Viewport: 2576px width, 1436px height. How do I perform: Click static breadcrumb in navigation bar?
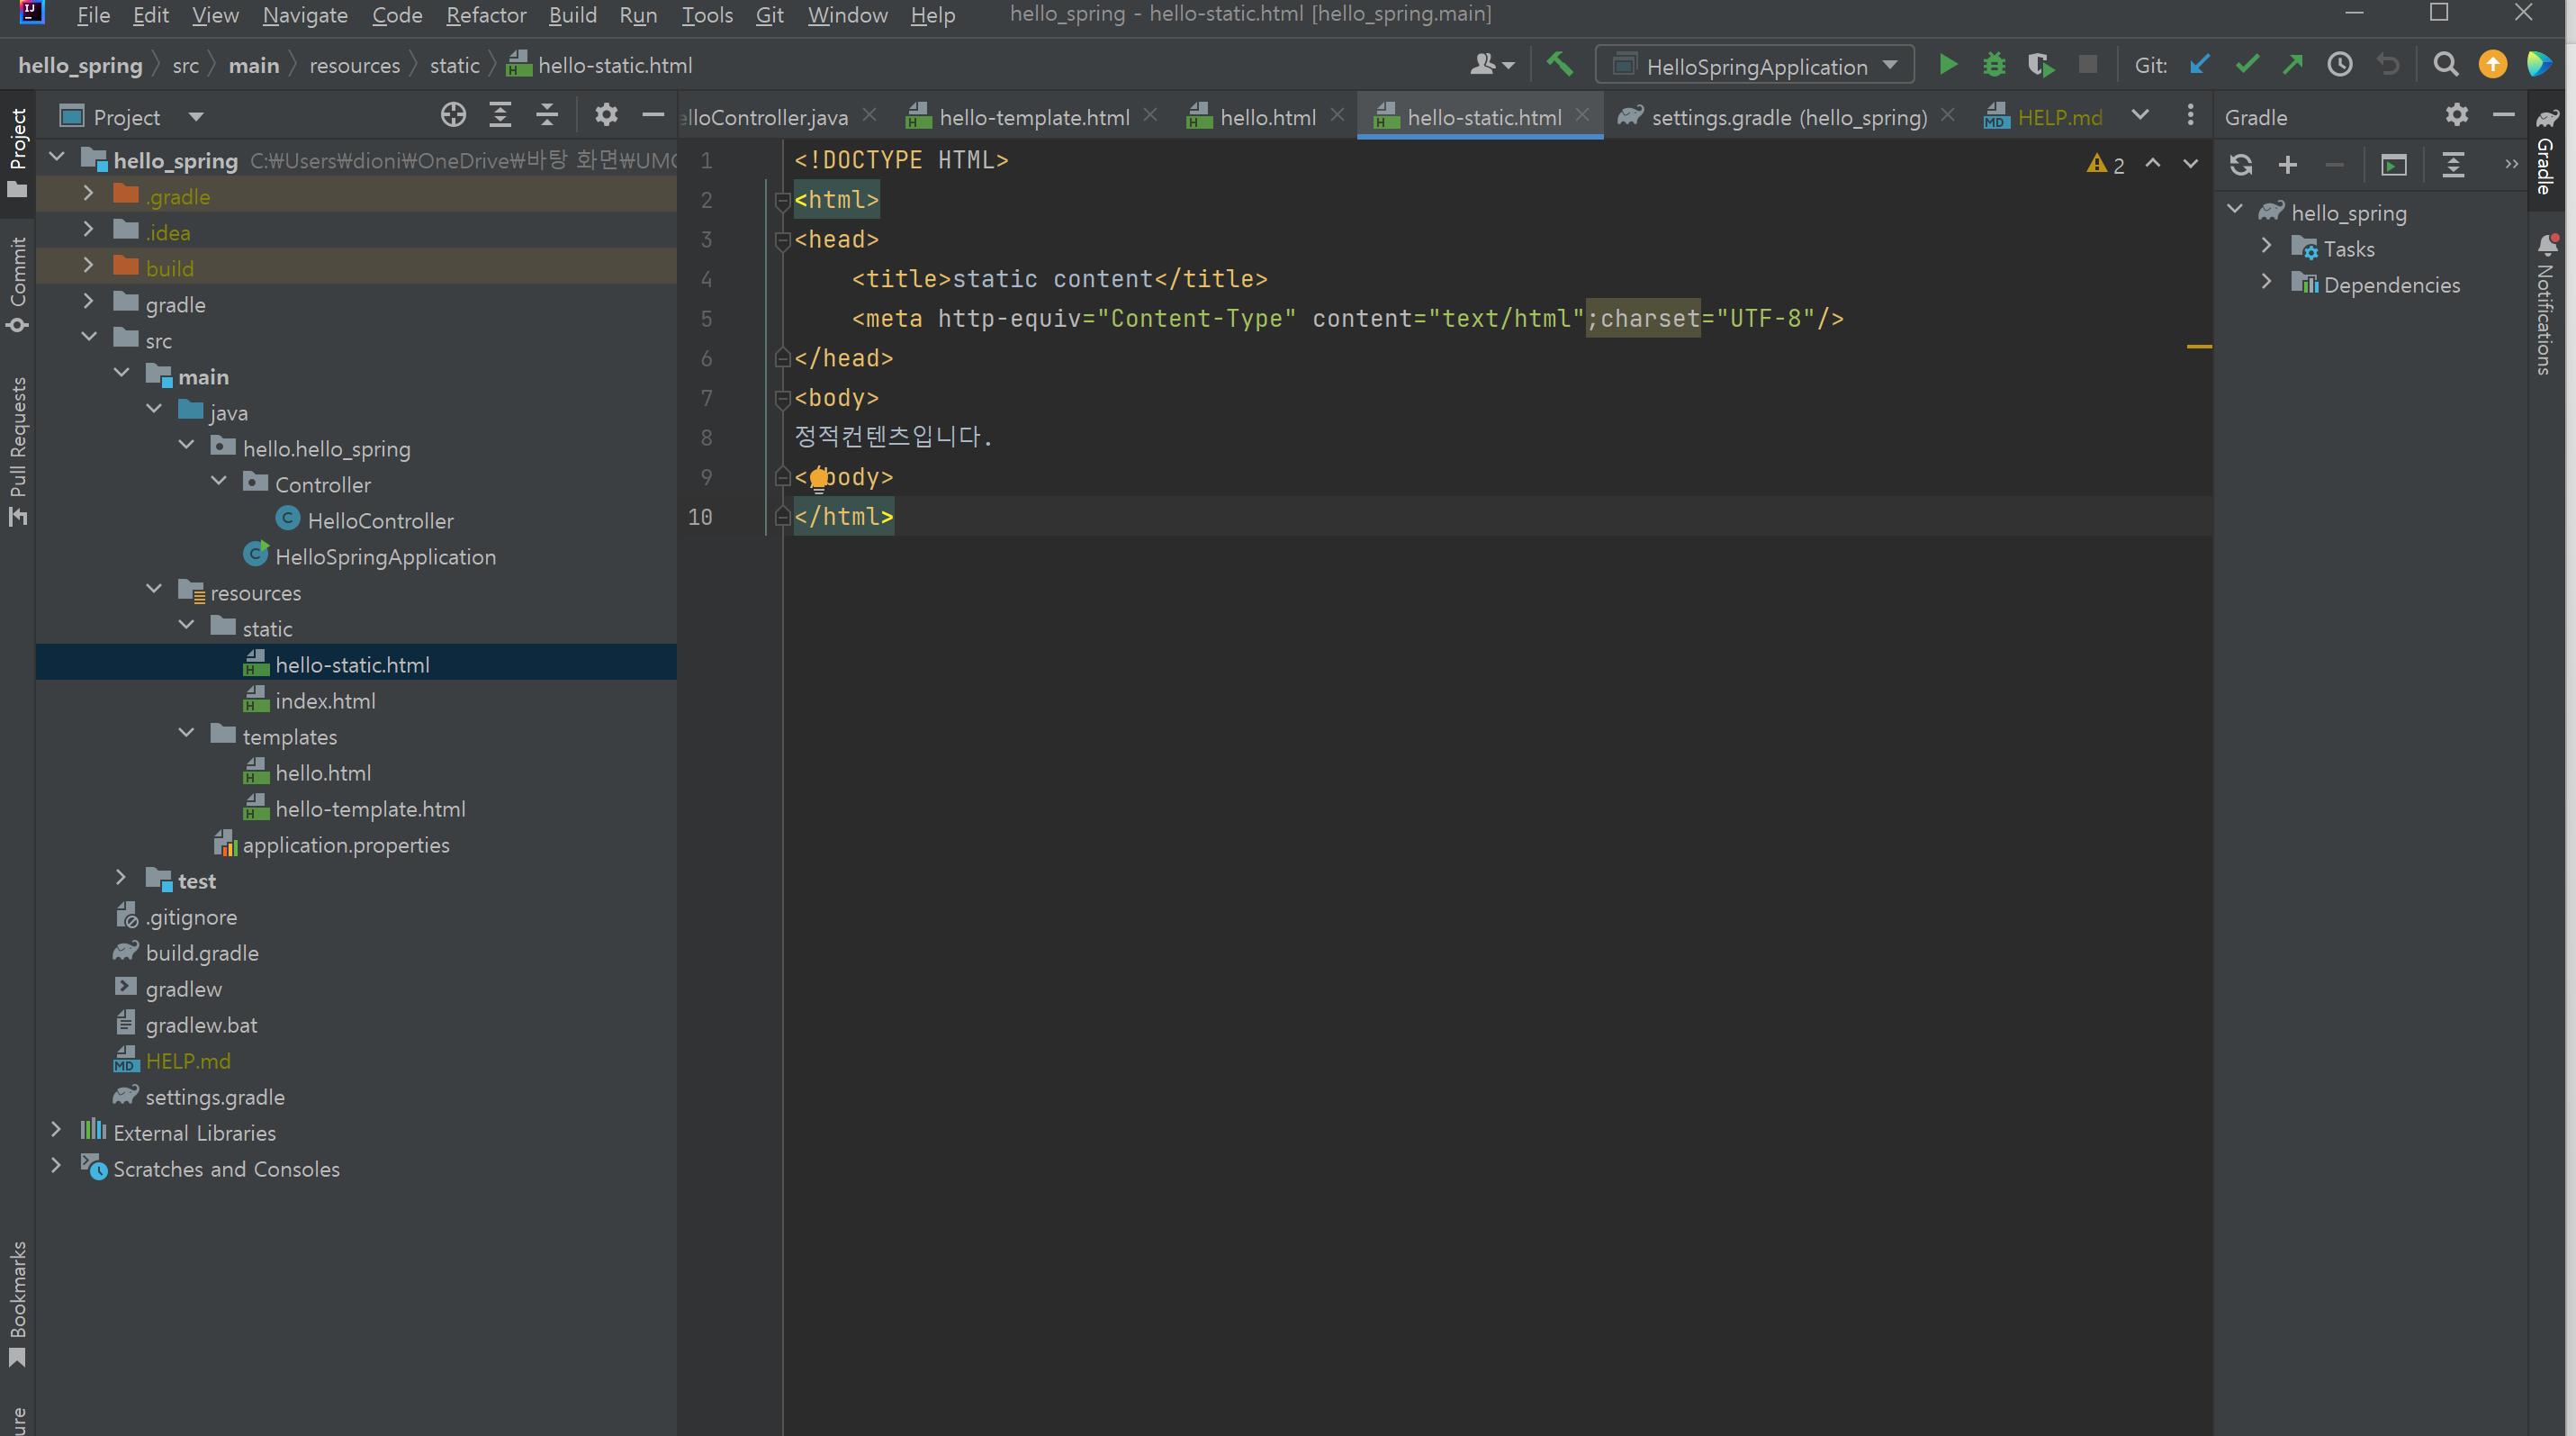(x=454, y=66)
